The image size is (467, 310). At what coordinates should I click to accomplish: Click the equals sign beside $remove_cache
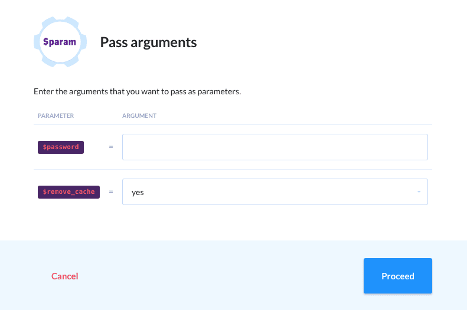111,192
